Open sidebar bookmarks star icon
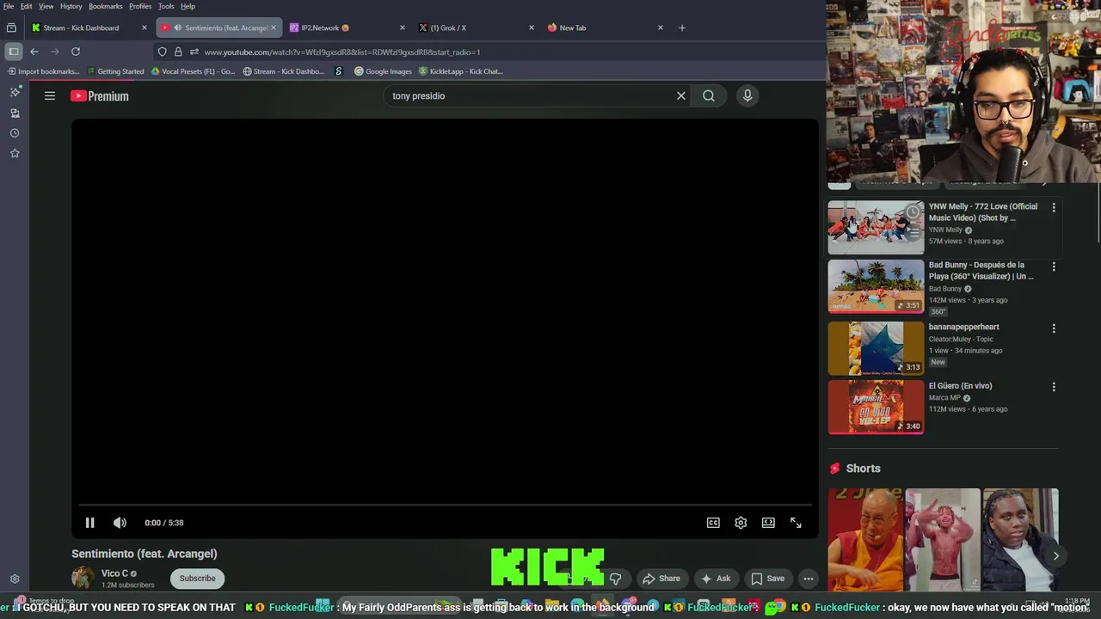This screenshot has height=619, width=1101. (15, 153)
